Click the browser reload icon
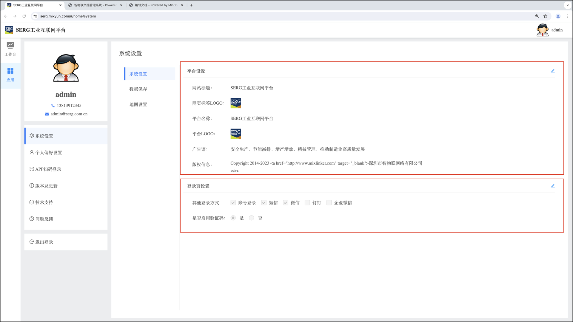Screen dimensions: 573x322 click(24, 16)
